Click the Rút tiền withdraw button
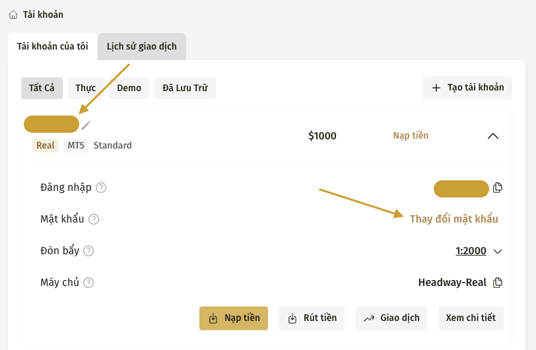The image size is (536, 350). [313, 318]
